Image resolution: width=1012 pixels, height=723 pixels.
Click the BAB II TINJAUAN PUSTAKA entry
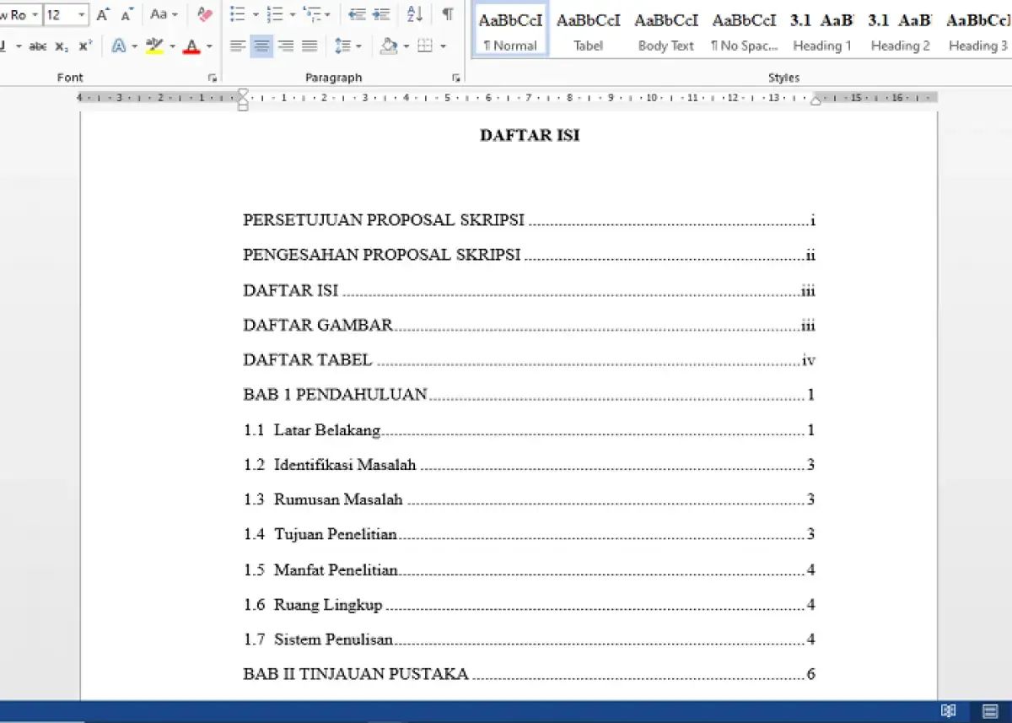tap(529, 674)
